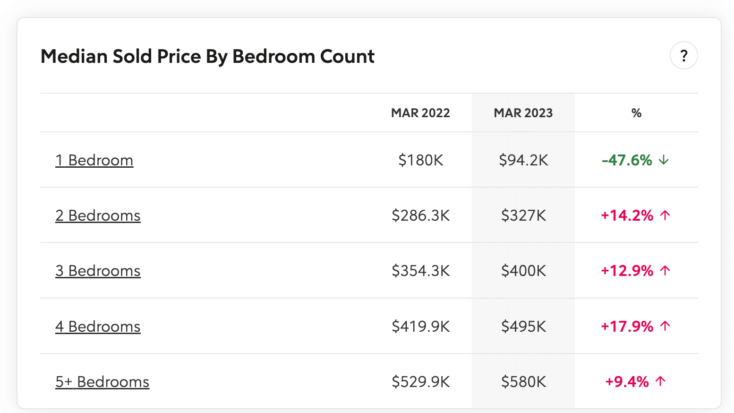734x413 pixels.
Task: Click the up arrow beside +9.4%
Action: click(x=661, y=381)
